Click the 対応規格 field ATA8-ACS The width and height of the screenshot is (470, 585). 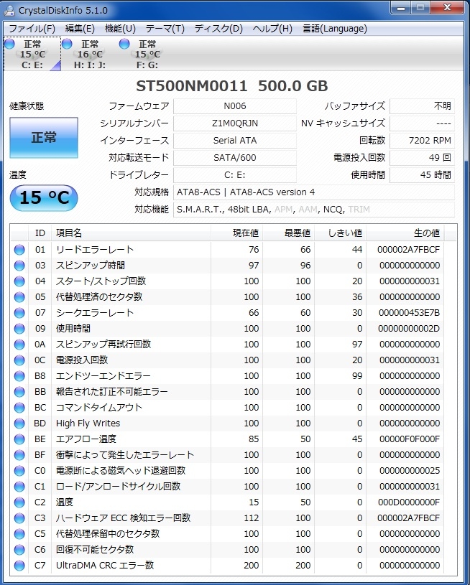coord(314,192)
